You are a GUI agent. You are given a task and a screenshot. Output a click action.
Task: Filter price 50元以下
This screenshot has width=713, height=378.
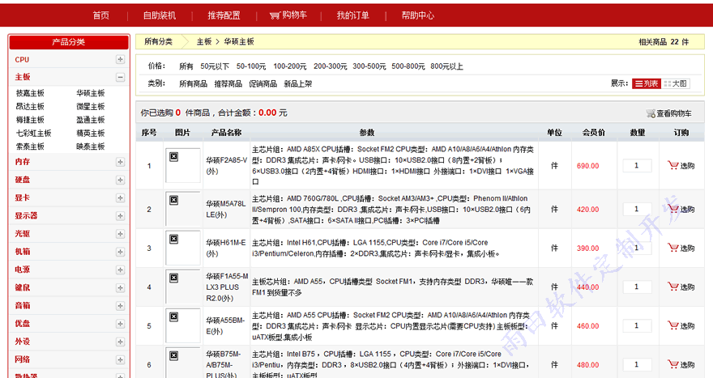tap(215, 66)
